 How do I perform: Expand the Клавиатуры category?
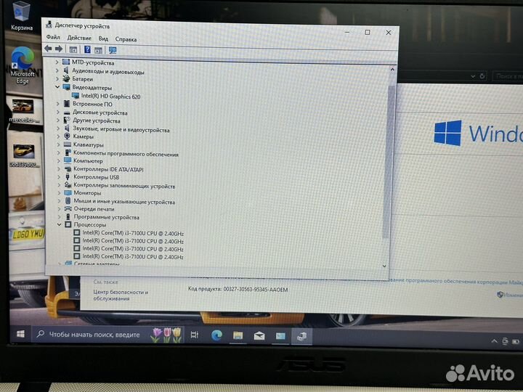coord(59,144)
